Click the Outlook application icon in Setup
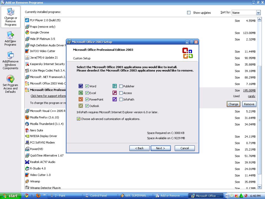 click(x=81, y=106)
